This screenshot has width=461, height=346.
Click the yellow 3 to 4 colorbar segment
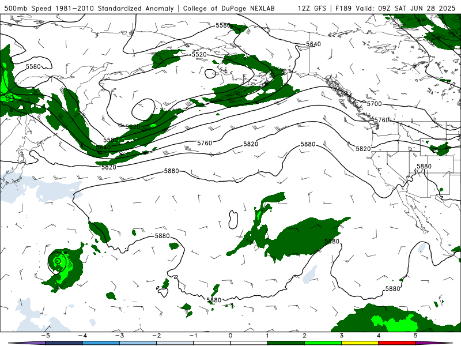[360, 343]
